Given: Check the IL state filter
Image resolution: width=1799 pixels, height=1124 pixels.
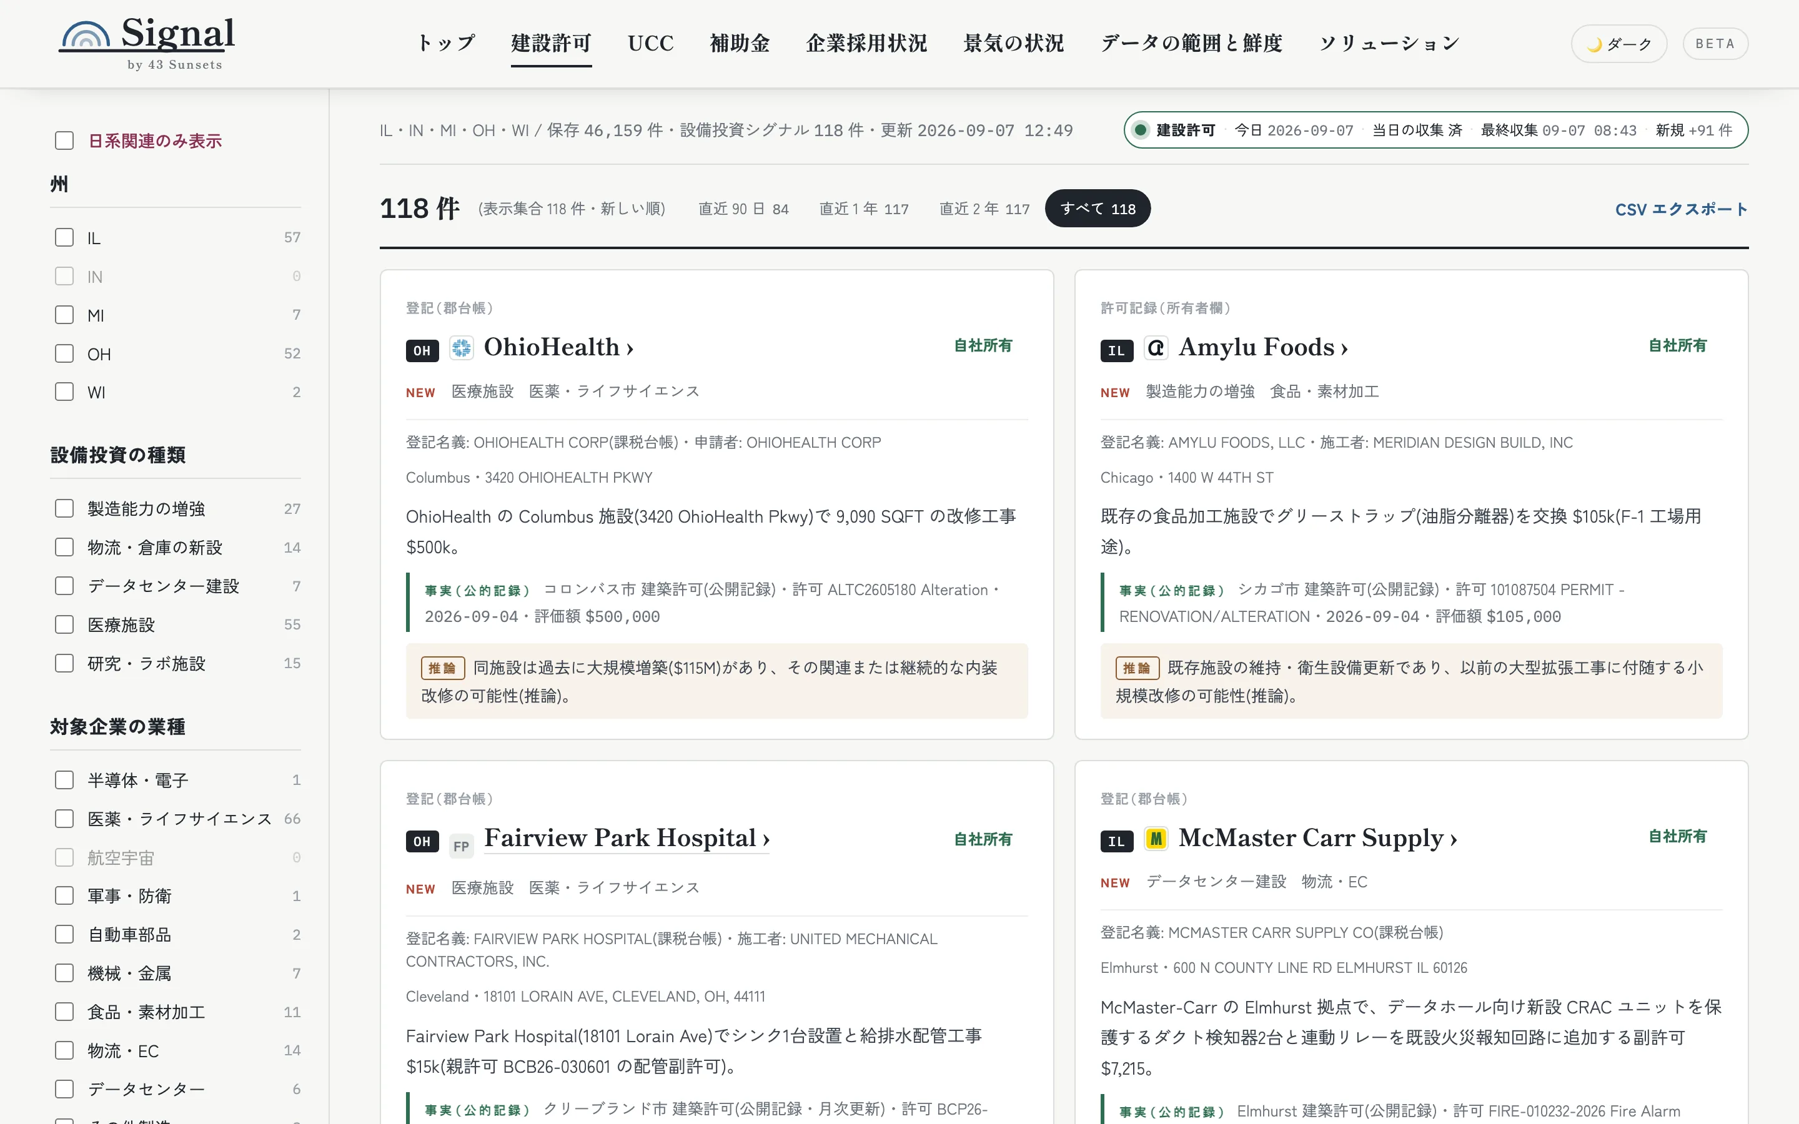Looking at the screenshot, I should click(65, 237).
